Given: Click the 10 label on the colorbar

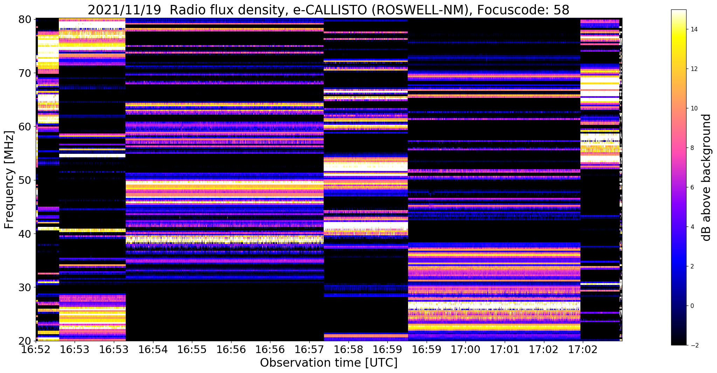Looking at the screenshot, I should tap(694, 108).
